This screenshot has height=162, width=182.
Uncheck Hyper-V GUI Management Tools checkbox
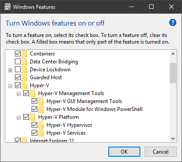pyautogui.click(x=34, y=101)
